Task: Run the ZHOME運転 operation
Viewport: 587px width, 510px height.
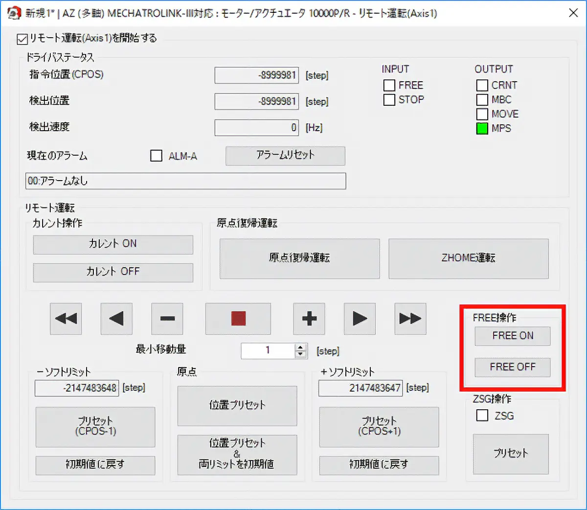Action: coord(468,258)
